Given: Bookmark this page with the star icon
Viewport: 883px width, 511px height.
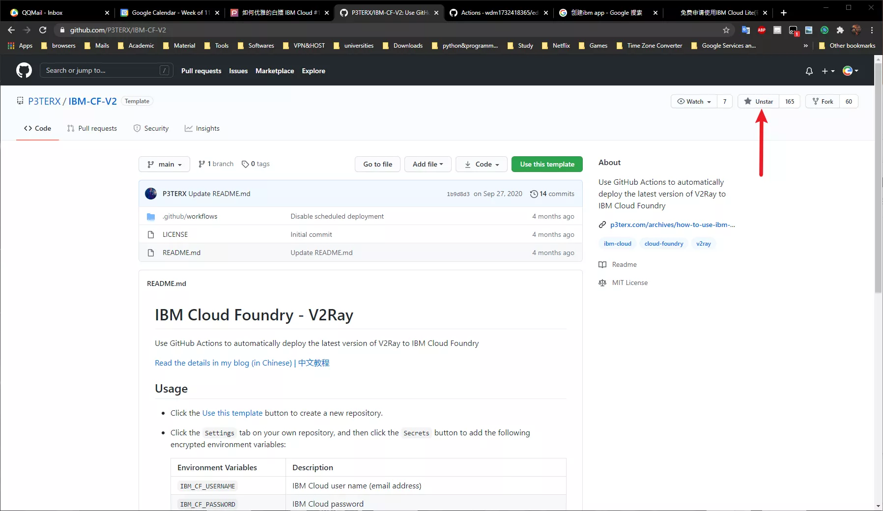Looking at the screenshot, I should click(726, 30).
